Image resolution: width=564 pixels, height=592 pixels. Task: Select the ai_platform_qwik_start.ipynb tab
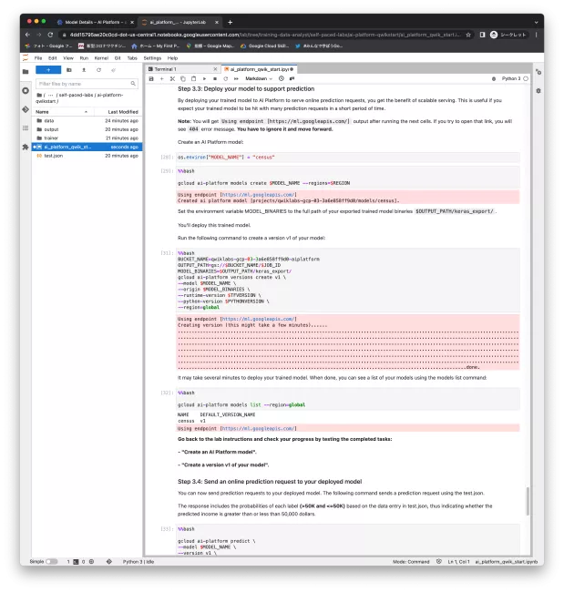click(x=259, y=69)
